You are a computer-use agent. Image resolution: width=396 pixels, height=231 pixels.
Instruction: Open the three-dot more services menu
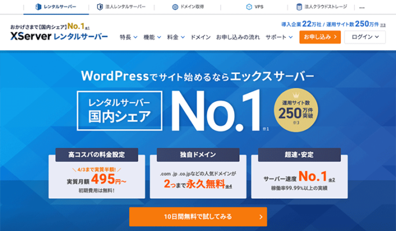tap(362, 8)
